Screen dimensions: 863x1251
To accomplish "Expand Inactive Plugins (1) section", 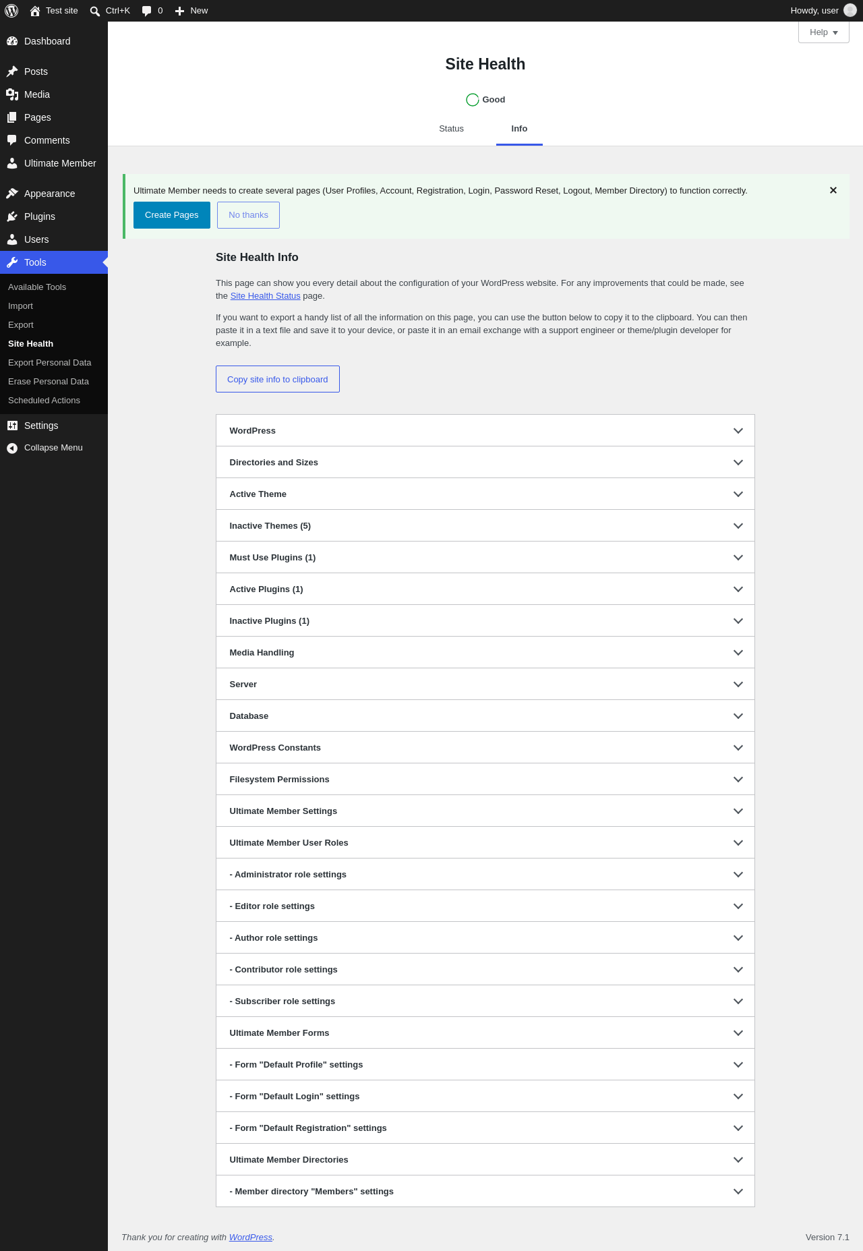I will click(x=485, y=620).
